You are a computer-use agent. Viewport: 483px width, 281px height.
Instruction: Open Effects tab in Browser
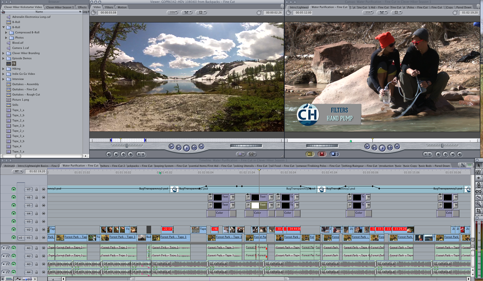[x=82, y=7]
